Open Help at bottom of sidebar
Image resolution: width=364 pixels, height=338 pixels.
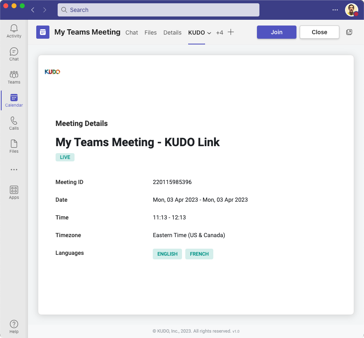click(x=14, y=326)
